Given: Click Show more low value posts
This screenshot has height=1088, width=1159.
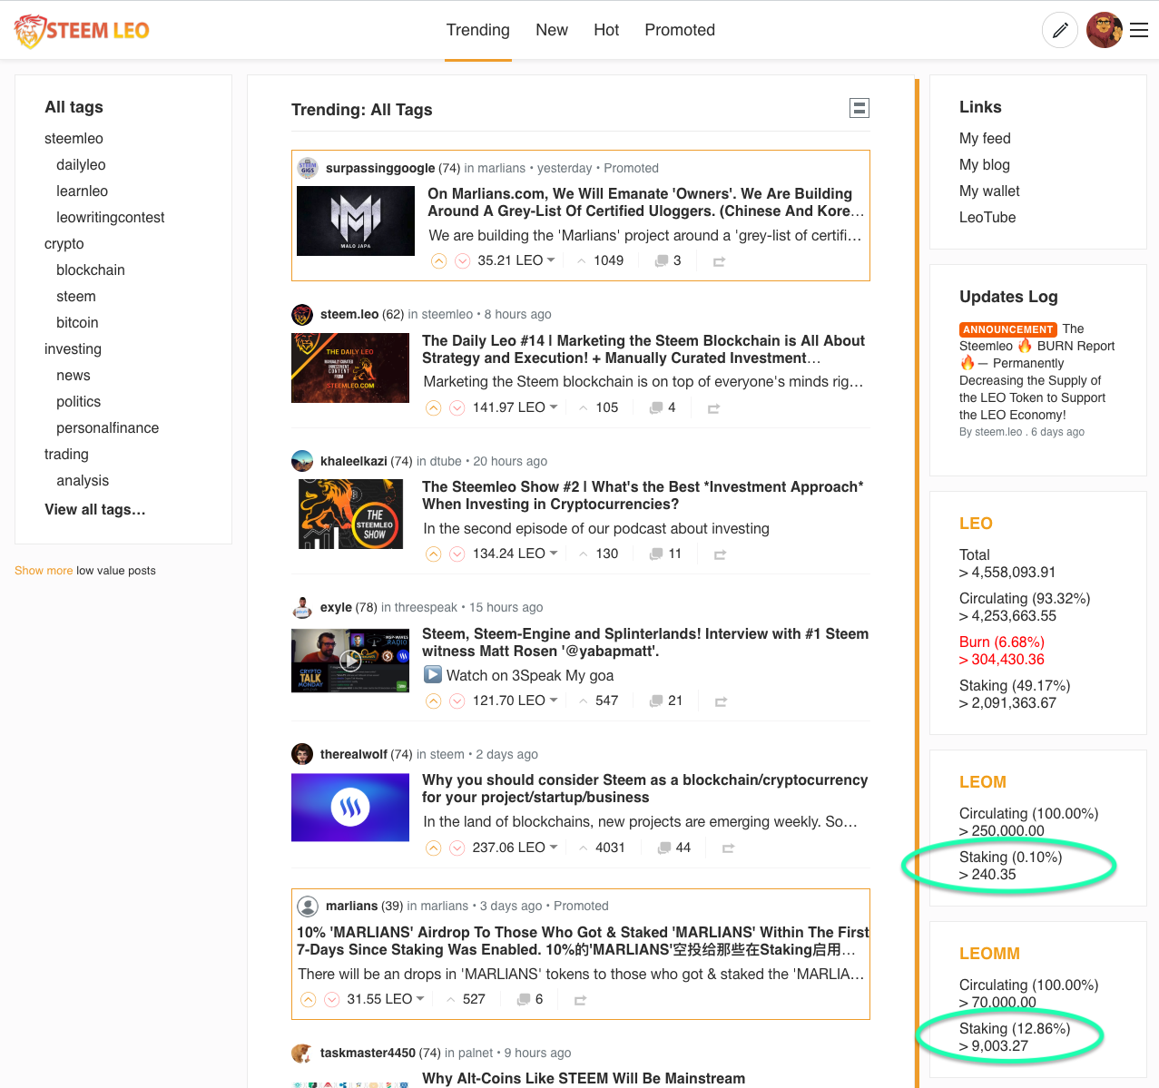Looking at the screenshot, I should [x=44, y=571].
